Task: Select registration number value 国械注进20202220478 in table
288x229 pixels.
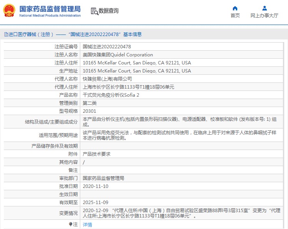Action: pos(107,47)
